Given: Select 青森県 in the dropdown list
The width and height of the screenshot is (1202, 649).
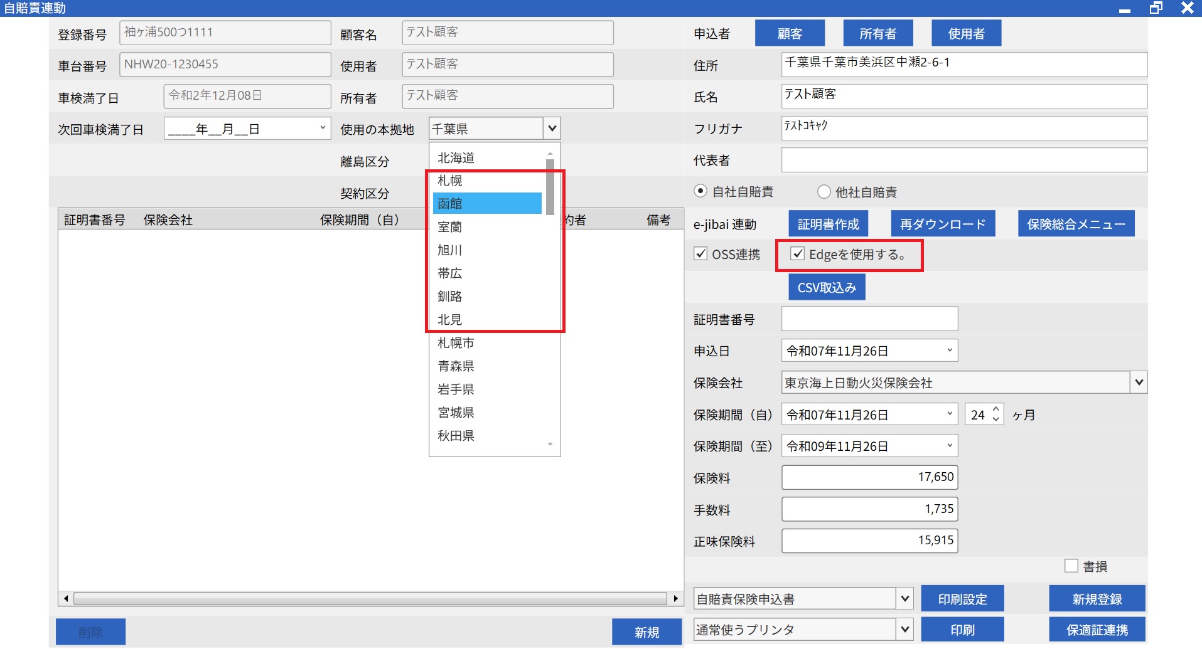Looking at the screenshot, I should pyautogui.click(x=456, y=366).
